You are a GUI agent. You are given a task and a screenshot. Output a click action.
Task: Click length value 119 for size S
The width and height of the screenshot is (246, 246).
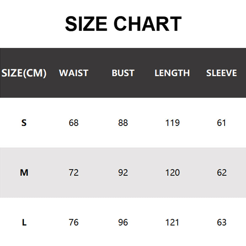pos(172,123)
